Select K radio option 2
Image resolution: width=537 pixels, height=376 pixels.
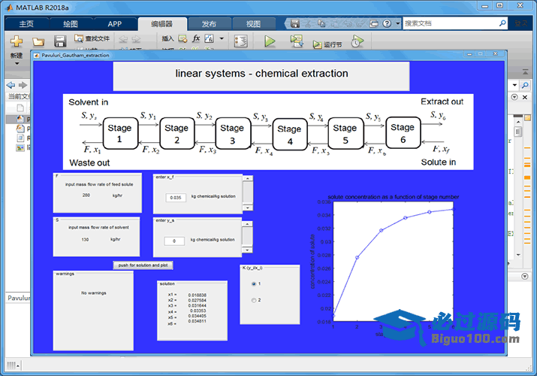coord(254,300)
